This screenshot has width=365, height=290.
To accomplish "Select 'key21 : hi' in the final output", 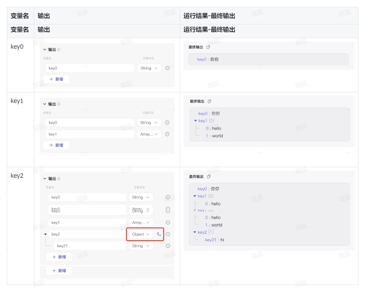I will [x=214, y=240].
